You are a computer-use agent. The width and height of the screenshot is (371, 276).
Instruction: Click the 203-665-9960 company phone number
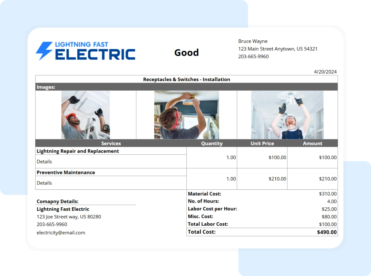(52, 224)
